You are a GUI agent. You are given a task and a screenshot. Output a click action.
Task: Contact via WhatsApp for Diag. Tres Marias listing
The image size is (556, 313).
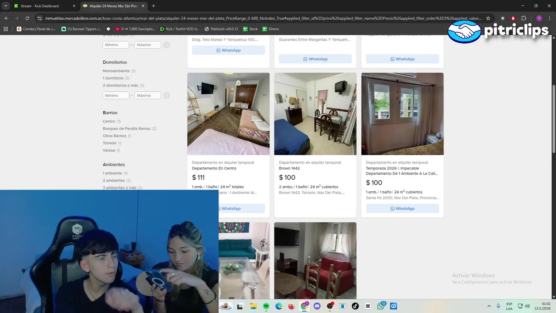tap(228, 50)
